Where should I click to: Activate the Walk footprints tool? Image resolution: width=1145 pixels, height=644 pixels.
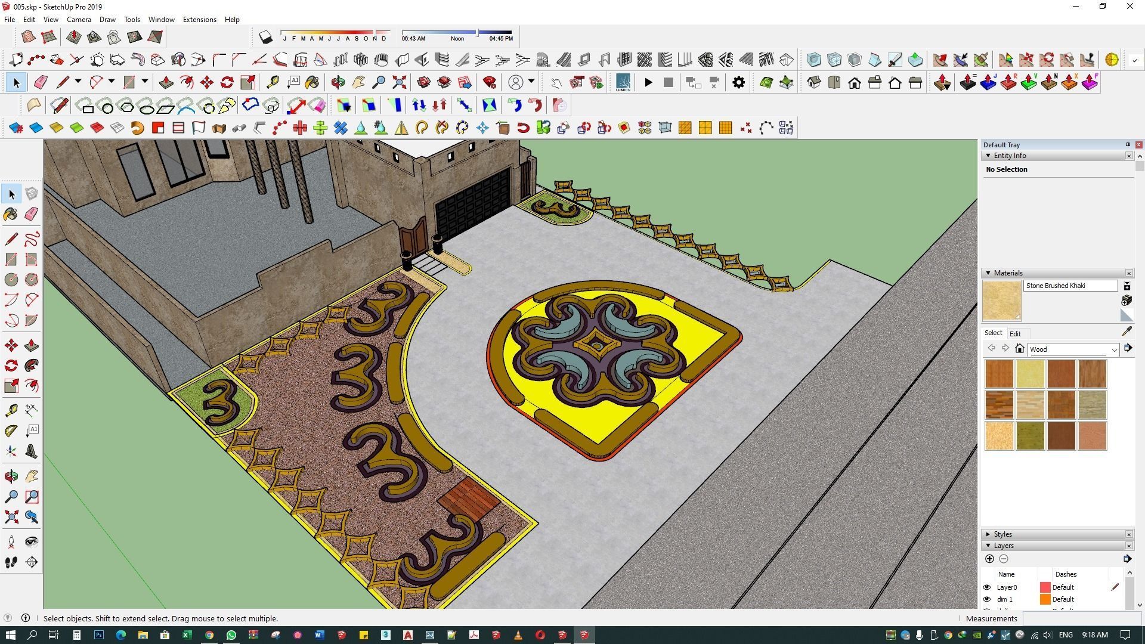11,562
